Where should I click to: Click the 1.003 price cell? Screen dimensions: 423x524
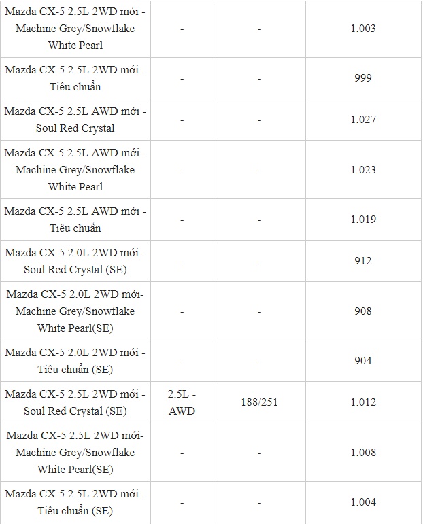point(362,29)
